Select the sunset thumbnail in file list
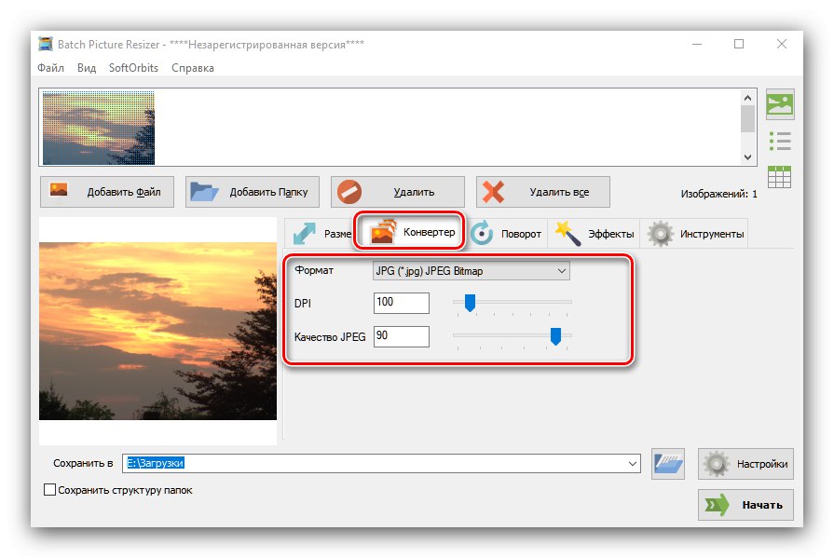 [99, 128]
